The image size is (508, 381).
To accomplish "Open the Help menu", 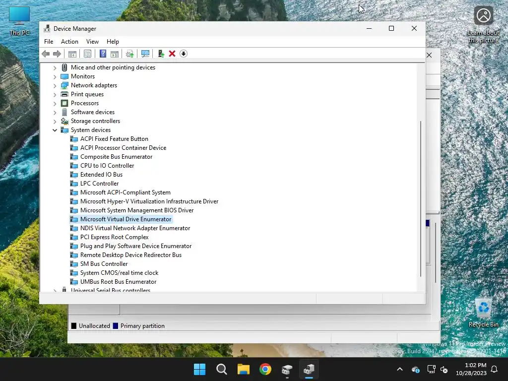I will click(113, 42).
